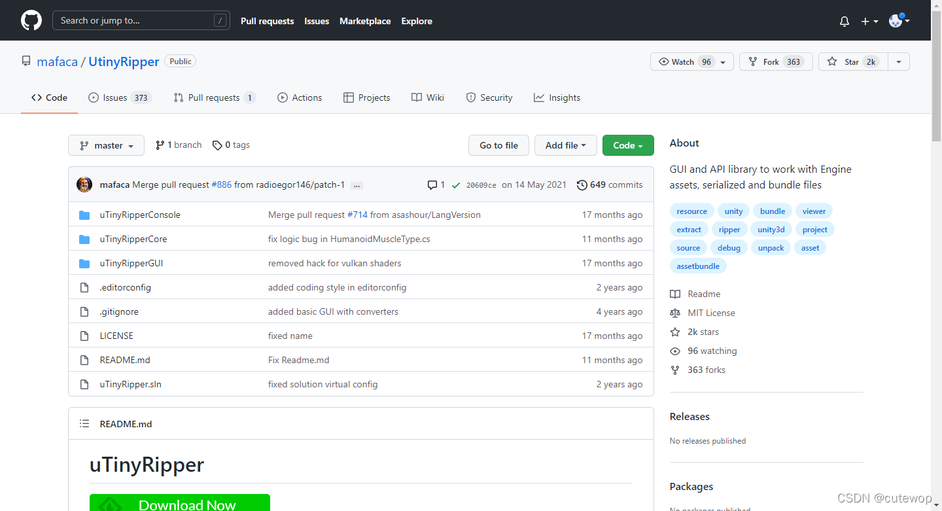Expand the Star lists dropdown arrow

coord(899,62)
